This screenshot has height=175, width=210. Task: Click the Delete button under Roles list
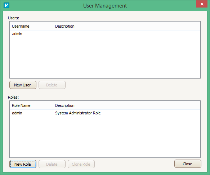tap(52, 164)
